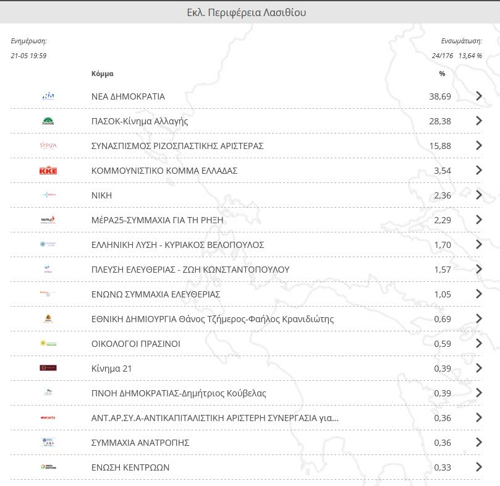This screenshot has height=486, width=500.
Task: Expand the ΠΝΟΗ ΔΗΜΟΚΡΑΤΙΑΣ row chevron
Action: 478,393
